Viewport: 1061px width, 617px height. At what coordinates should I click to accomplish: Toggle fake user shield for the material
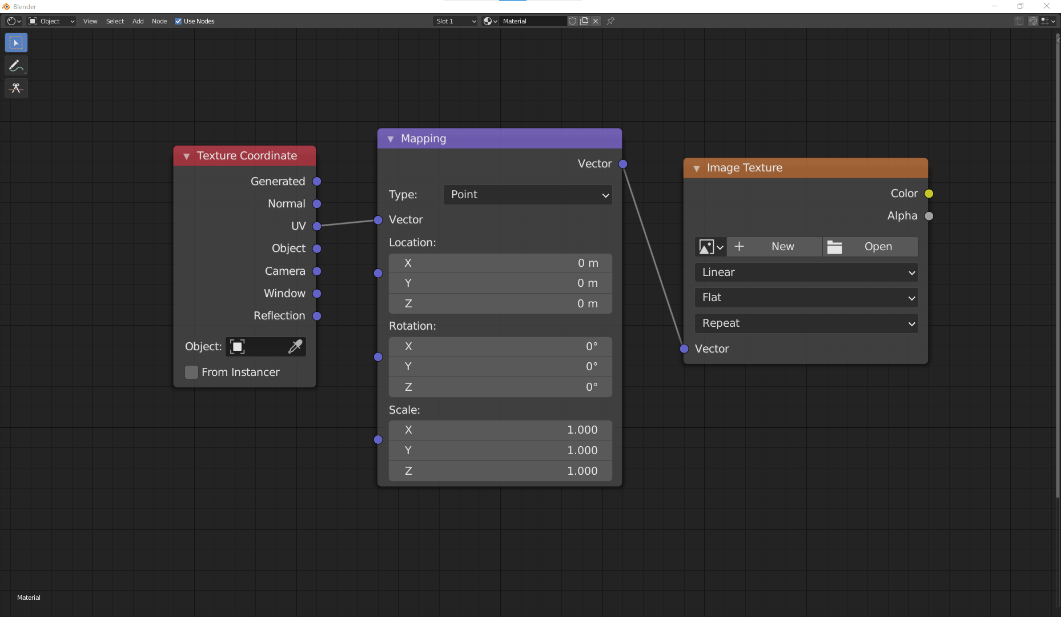pyautogui.click(x=573, y=21)
